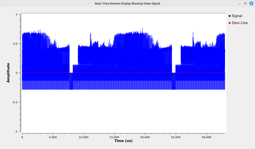Click the -0.5 amplitude tick label
Screen dimensions: 255x149
click(x=15, y=102)
